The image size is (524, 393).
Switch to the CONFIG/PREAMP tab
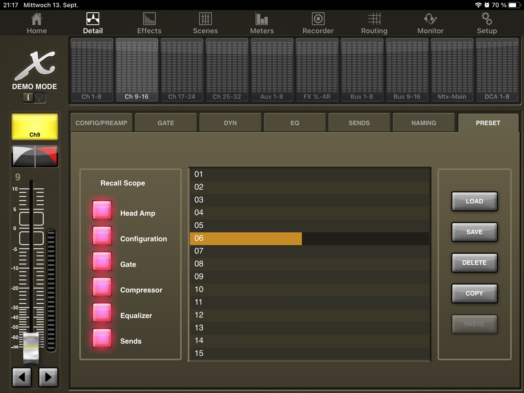[x=101, y=123]
